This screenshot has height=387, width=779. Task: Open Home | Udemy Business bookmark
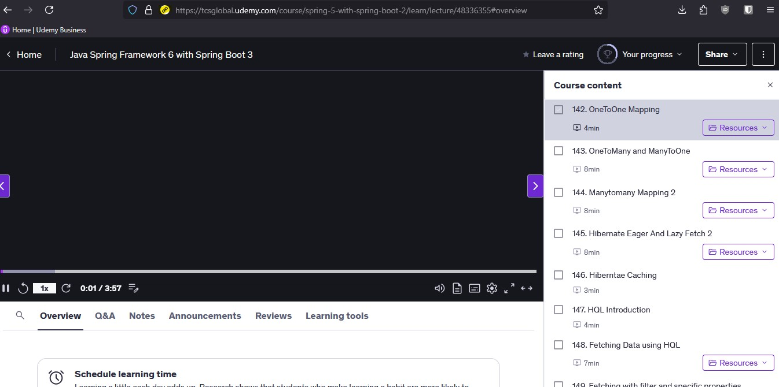[x=44, y=30]
